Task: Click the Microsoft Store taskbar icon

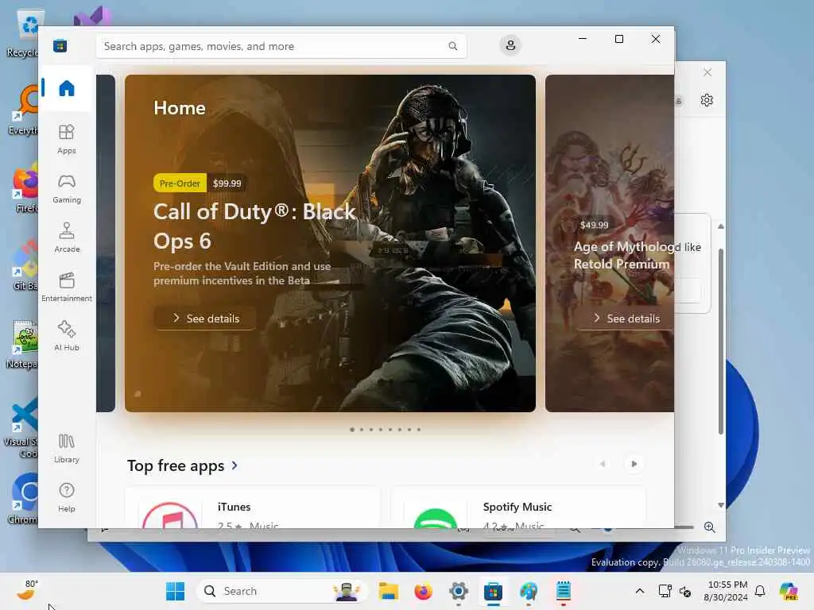Action: pyautogui.click(x=493, y=591)
